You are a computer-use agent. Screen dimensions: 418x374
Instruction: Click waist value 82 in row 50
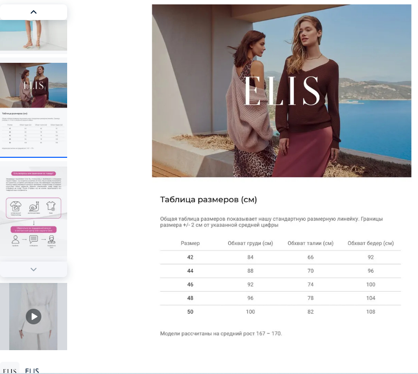[x=310, y=312]
